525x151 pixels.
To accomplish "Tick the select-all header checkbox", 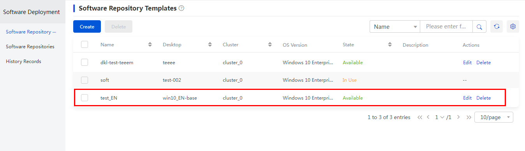I will click(x=85, y=44).
